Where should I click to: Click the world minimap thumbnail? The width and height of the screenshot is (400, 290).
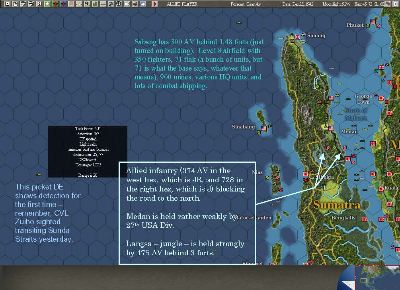tap(377, 278)
